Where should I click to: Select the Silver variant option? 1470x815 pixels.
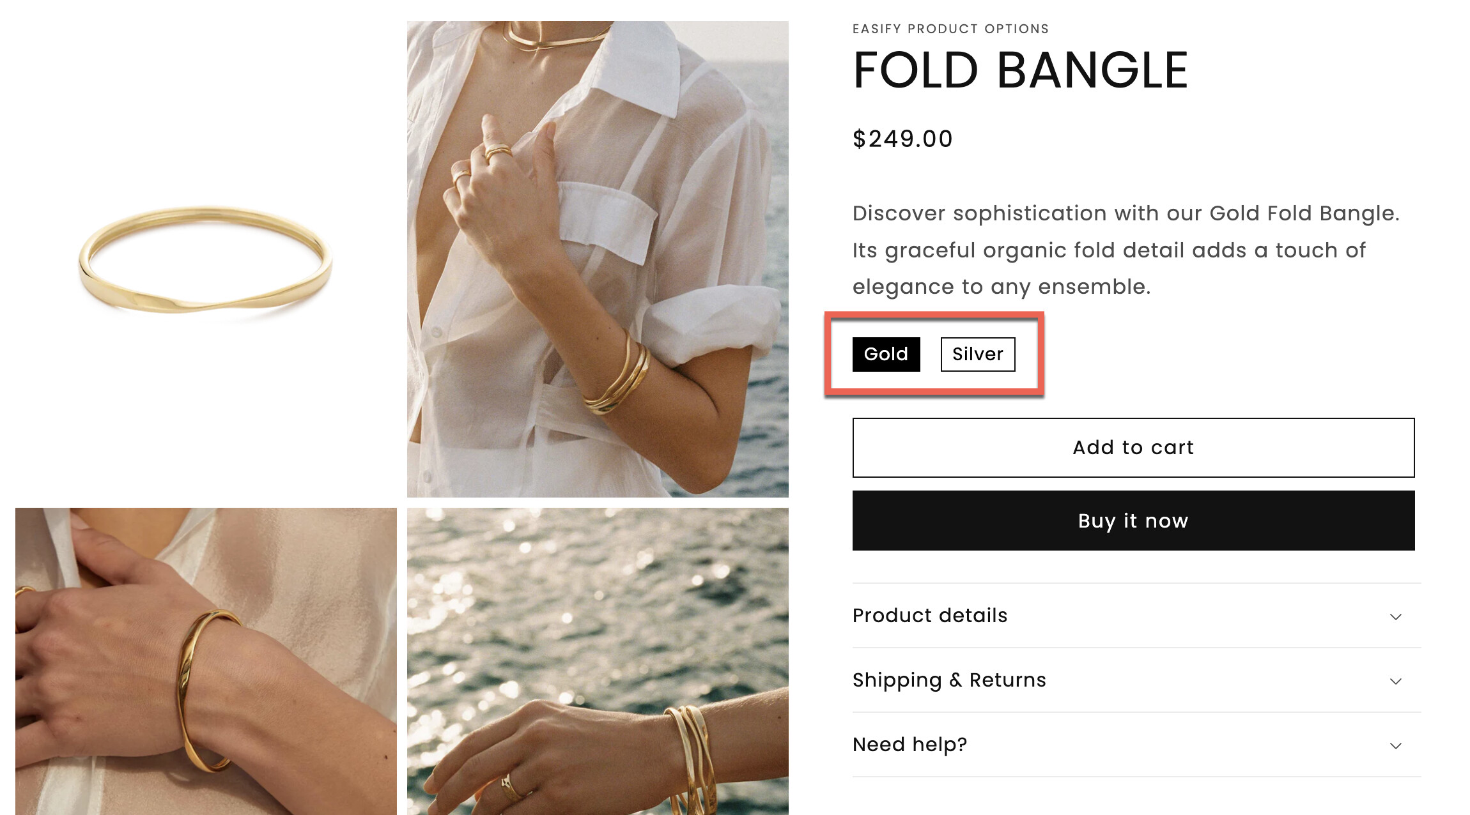tap(977, 354)
